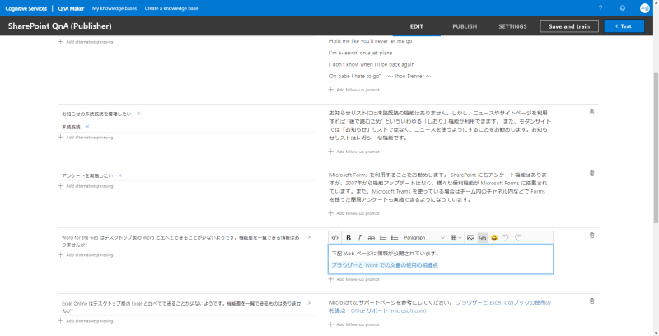Insert an image into the answer
The height and width of the screenshot is (336, 659).
click(470, 238)
